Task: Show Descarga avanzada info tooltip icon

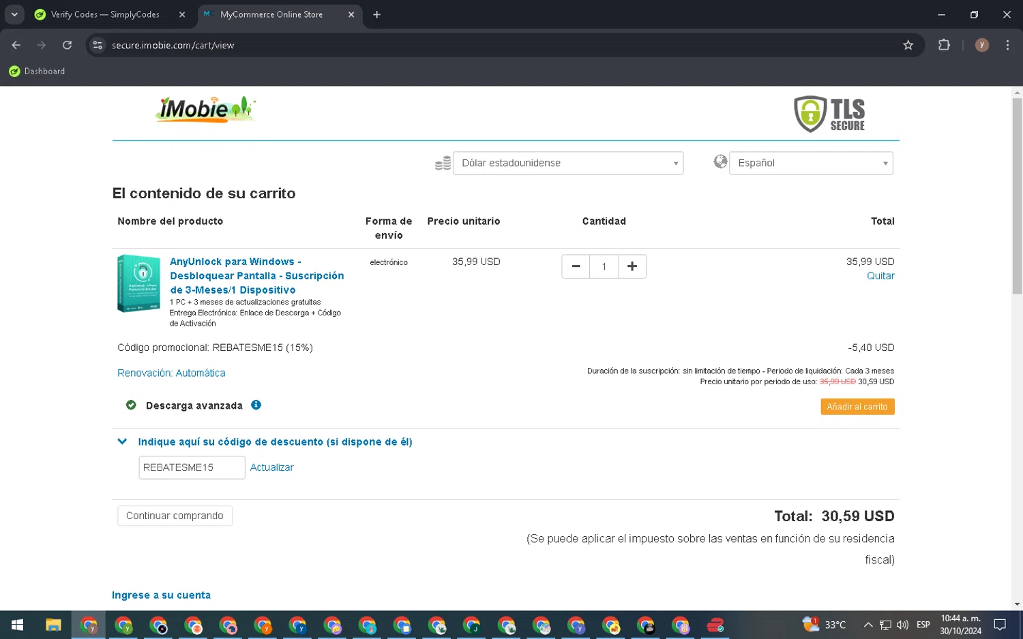Action: [256, 405]
